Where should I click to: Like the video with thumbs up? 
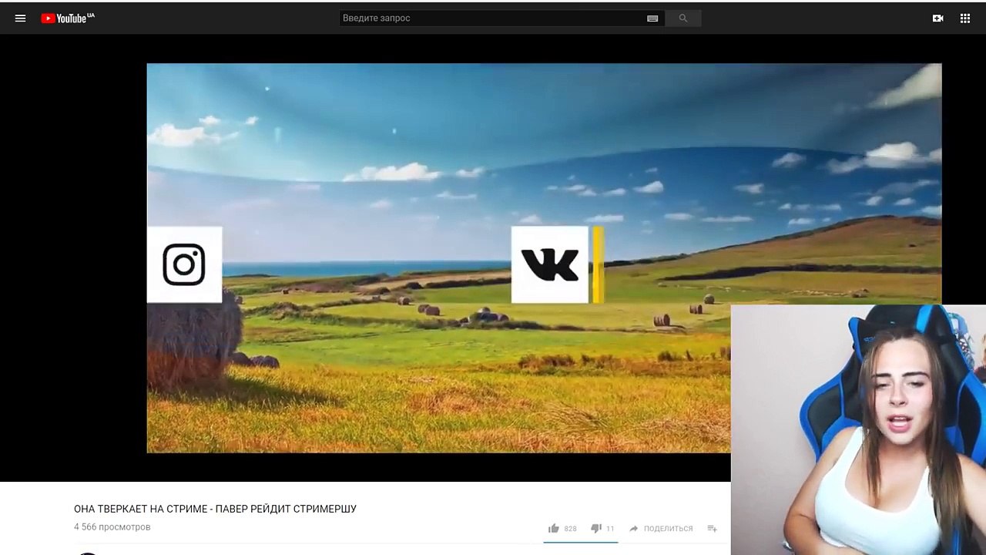coord(553,529)
